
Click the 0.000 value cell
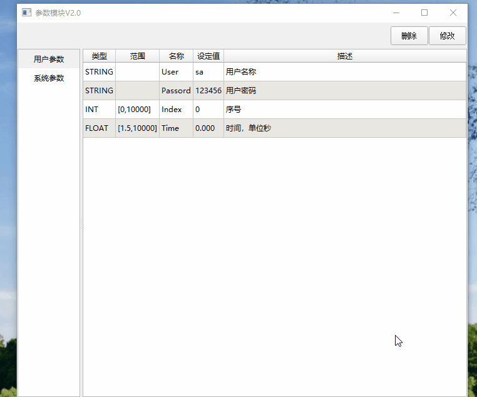click(x=208, y=128)
